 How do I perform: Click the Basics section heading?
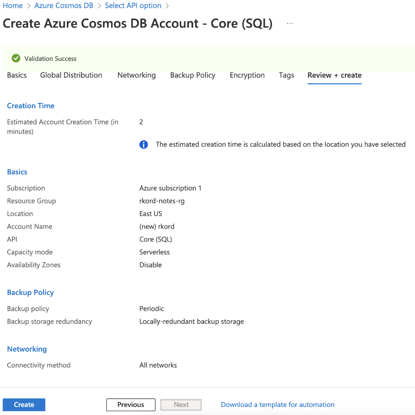point(17,172)
